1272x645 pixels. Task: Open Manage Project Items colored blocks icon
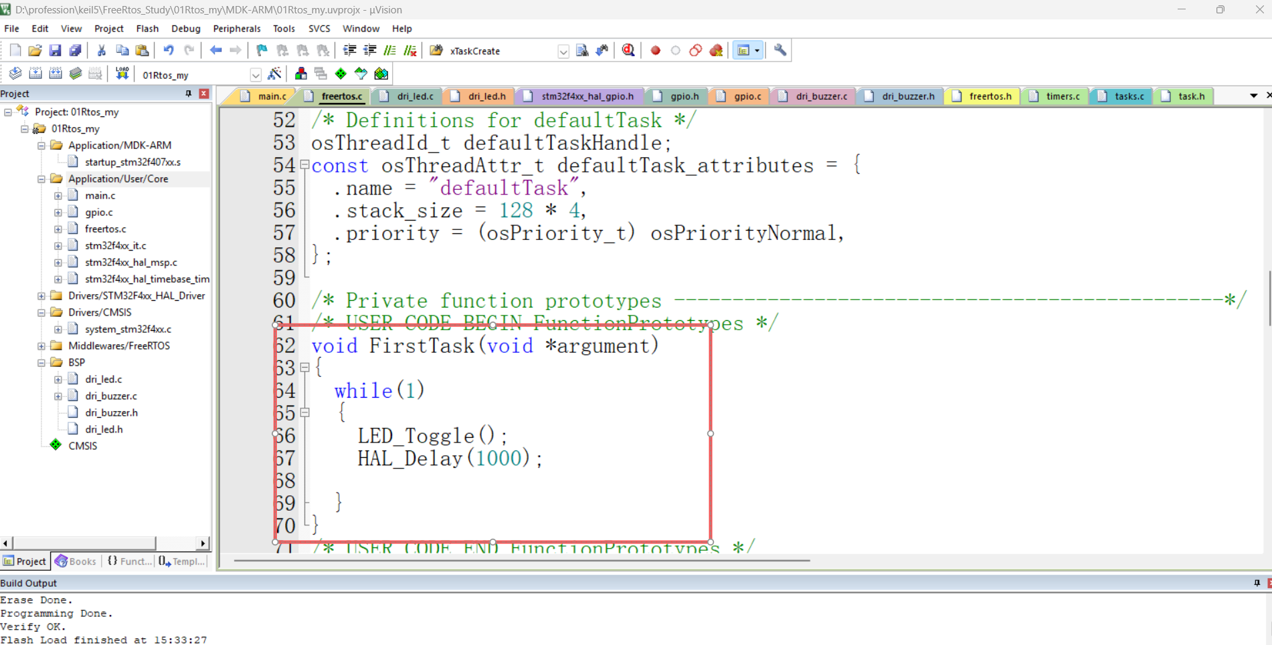coord(301,74)
